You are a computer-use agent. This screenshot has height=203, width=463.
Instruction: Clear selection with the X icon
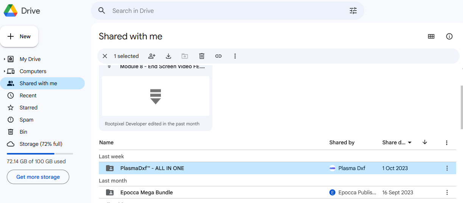coord(105,56)
